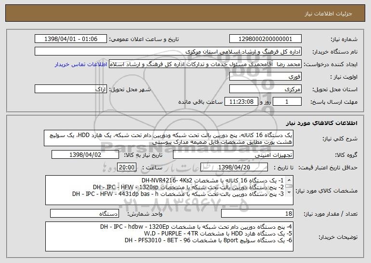
Task: Click the need date field 1398/04/02
Action: pyautogui.click(x=85, y=155)
